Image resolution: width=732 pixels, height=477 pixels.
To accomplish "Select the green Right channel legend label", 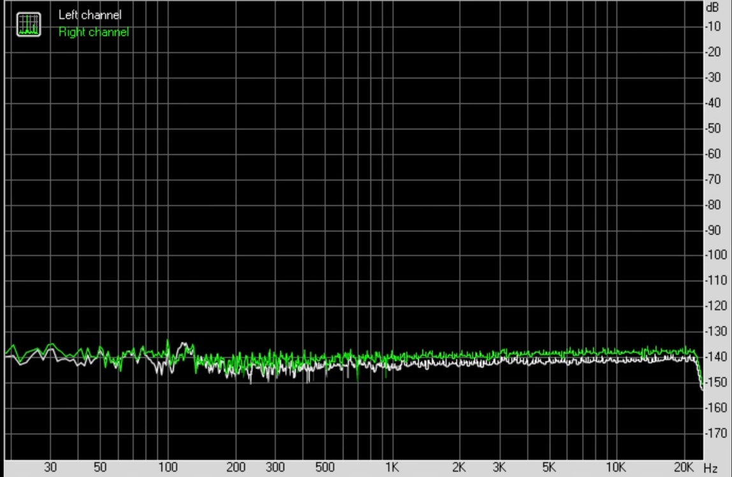I will point(94,32).
